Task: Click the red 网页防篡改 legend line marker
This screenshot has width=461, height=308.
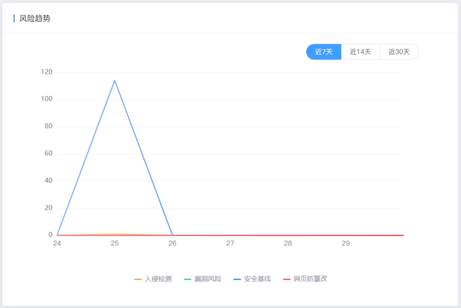Action: tap(287, 279)
